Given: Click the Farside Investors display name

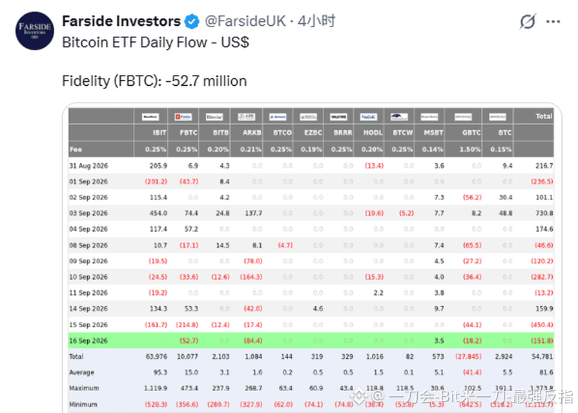Looking at the screenshot, I should pyautogui.click(x=121, y=21).
